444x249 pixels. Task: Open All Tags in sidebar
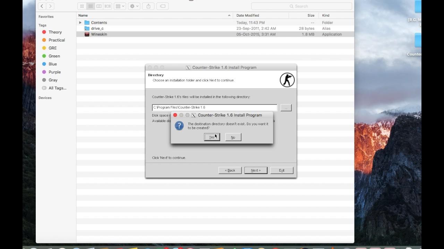click(54, 88)
